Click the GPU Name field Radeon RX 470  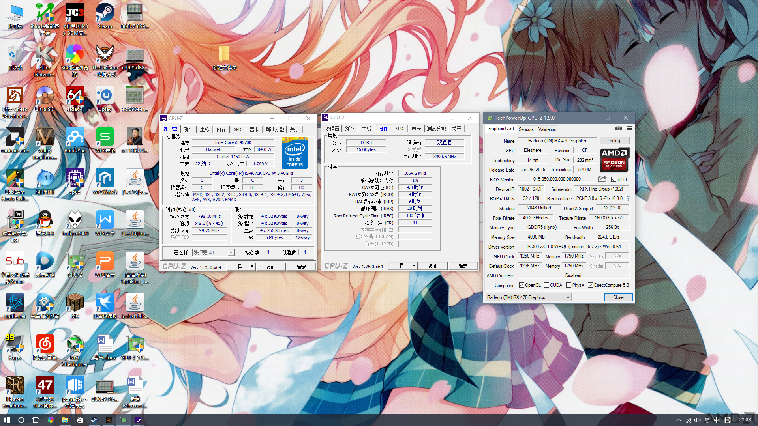pyautogui.click(x=557, y=141)
